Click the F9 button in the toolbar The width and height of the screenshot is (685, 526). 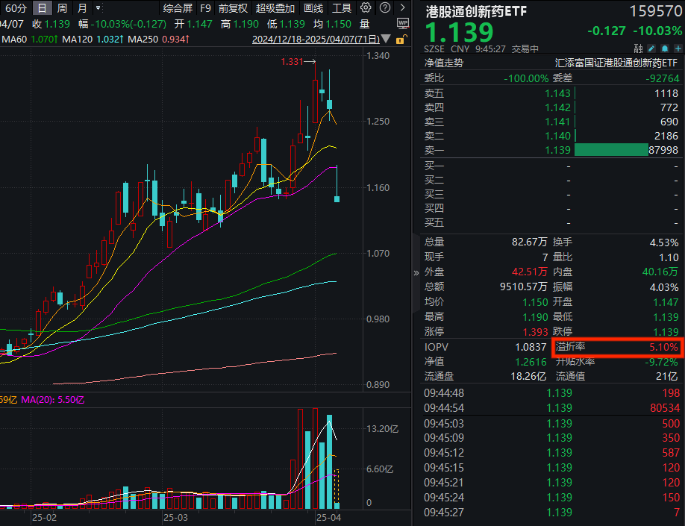click(206, 8)
